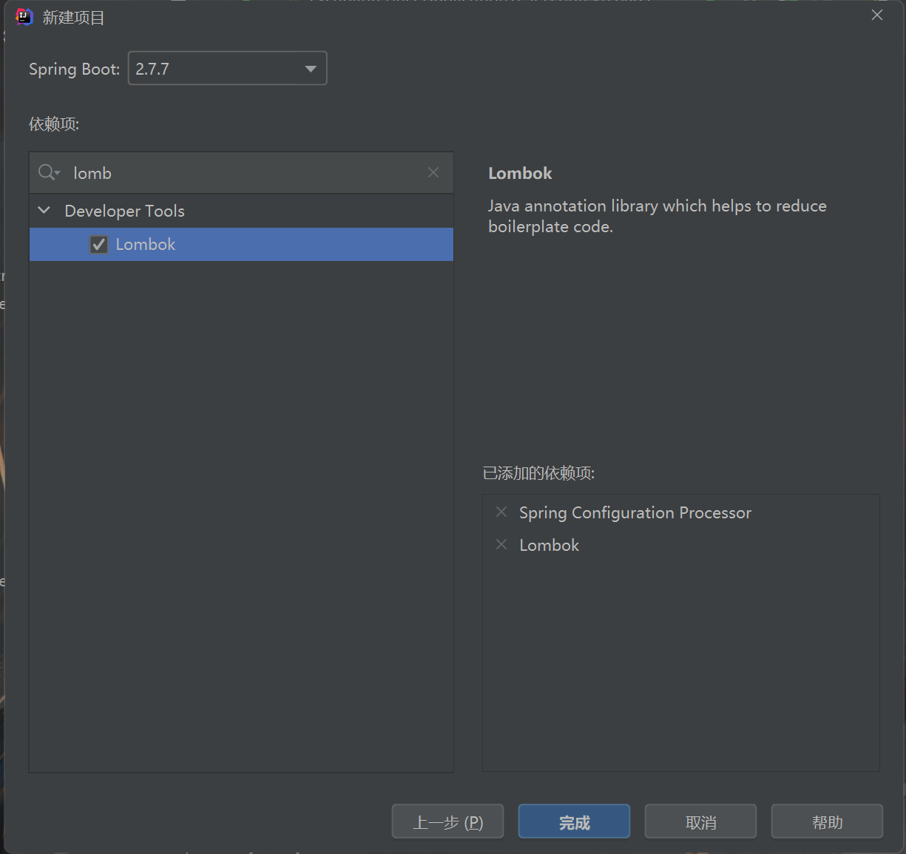The image size is (906, 854).
Task: Click the 上一步 (P) back button
Action: [447, 821]
